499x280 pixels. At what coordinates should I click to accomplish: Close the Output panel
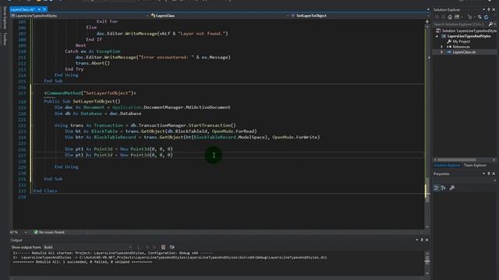(x=427, y=240)
